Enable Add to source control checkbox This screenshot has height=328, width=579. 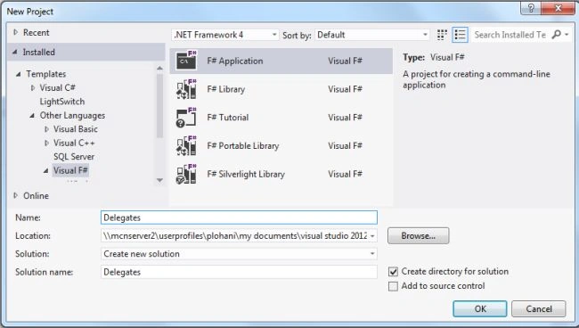[393, 286]
